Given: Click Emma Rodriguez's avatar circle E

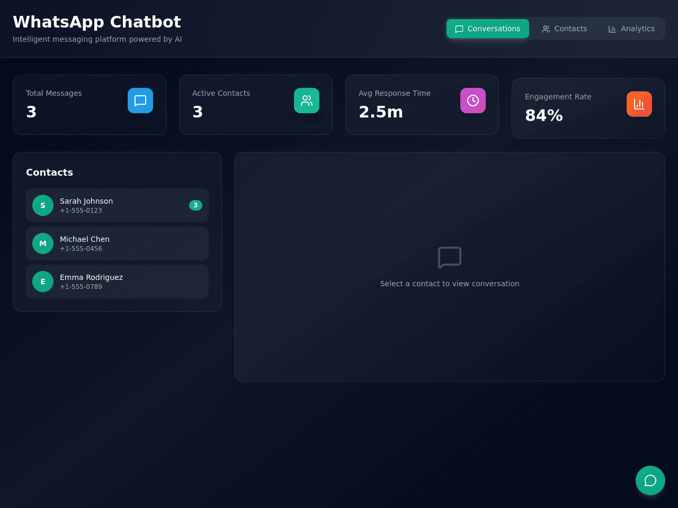Looking at the screenshot, I should (43, 282).
